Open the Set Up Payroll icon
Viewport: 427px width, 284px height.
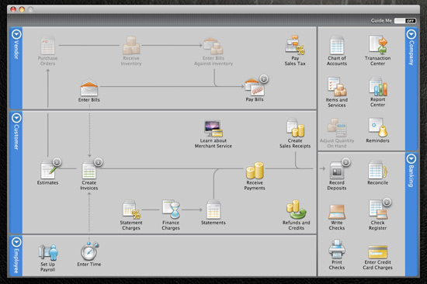point(48,252)
